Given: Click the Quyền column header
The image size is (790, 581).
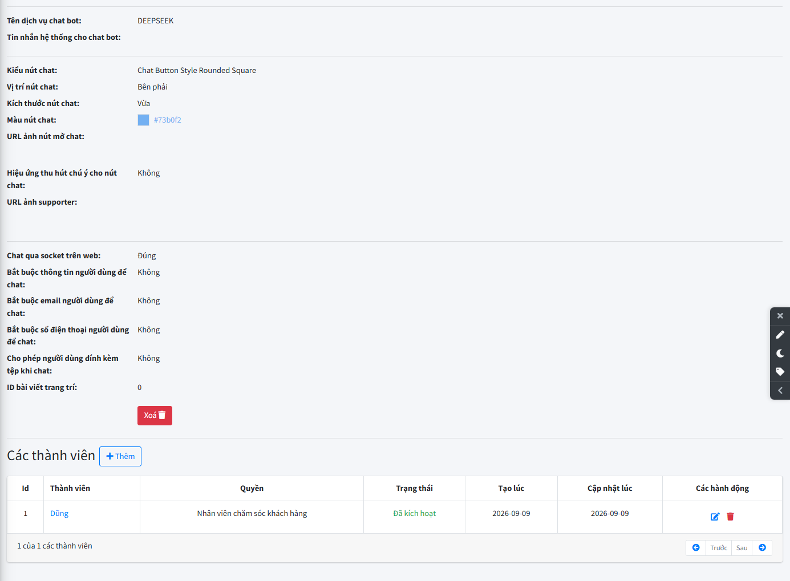Looking at the screenshot, I should pyautogui.click(x=252, y=489).
